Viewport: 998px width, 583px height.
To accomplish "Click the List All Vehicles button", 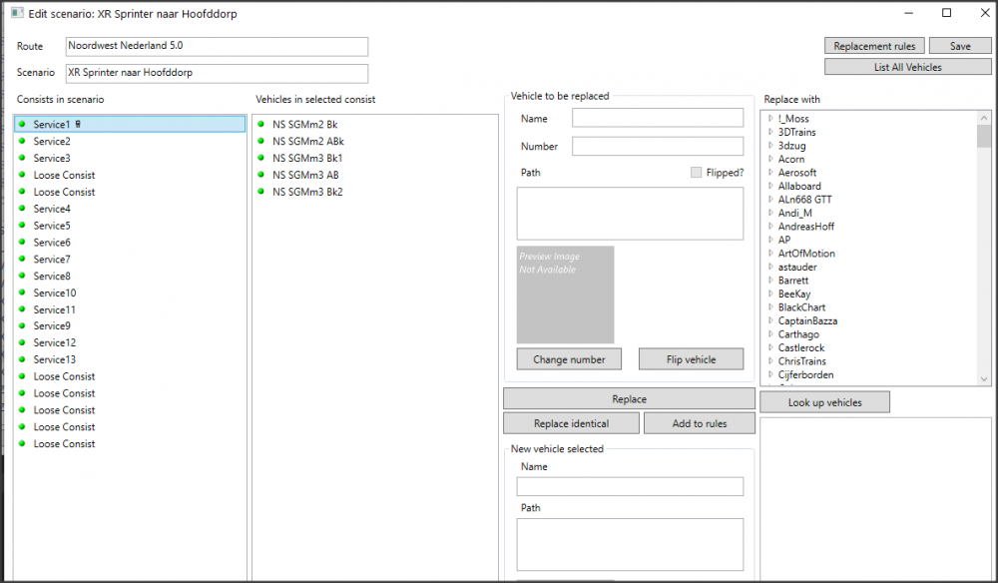I will [x=907, y=67].
